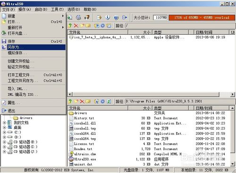Open the 启动(B) menu
236x173 pixels.
[41, 9]
